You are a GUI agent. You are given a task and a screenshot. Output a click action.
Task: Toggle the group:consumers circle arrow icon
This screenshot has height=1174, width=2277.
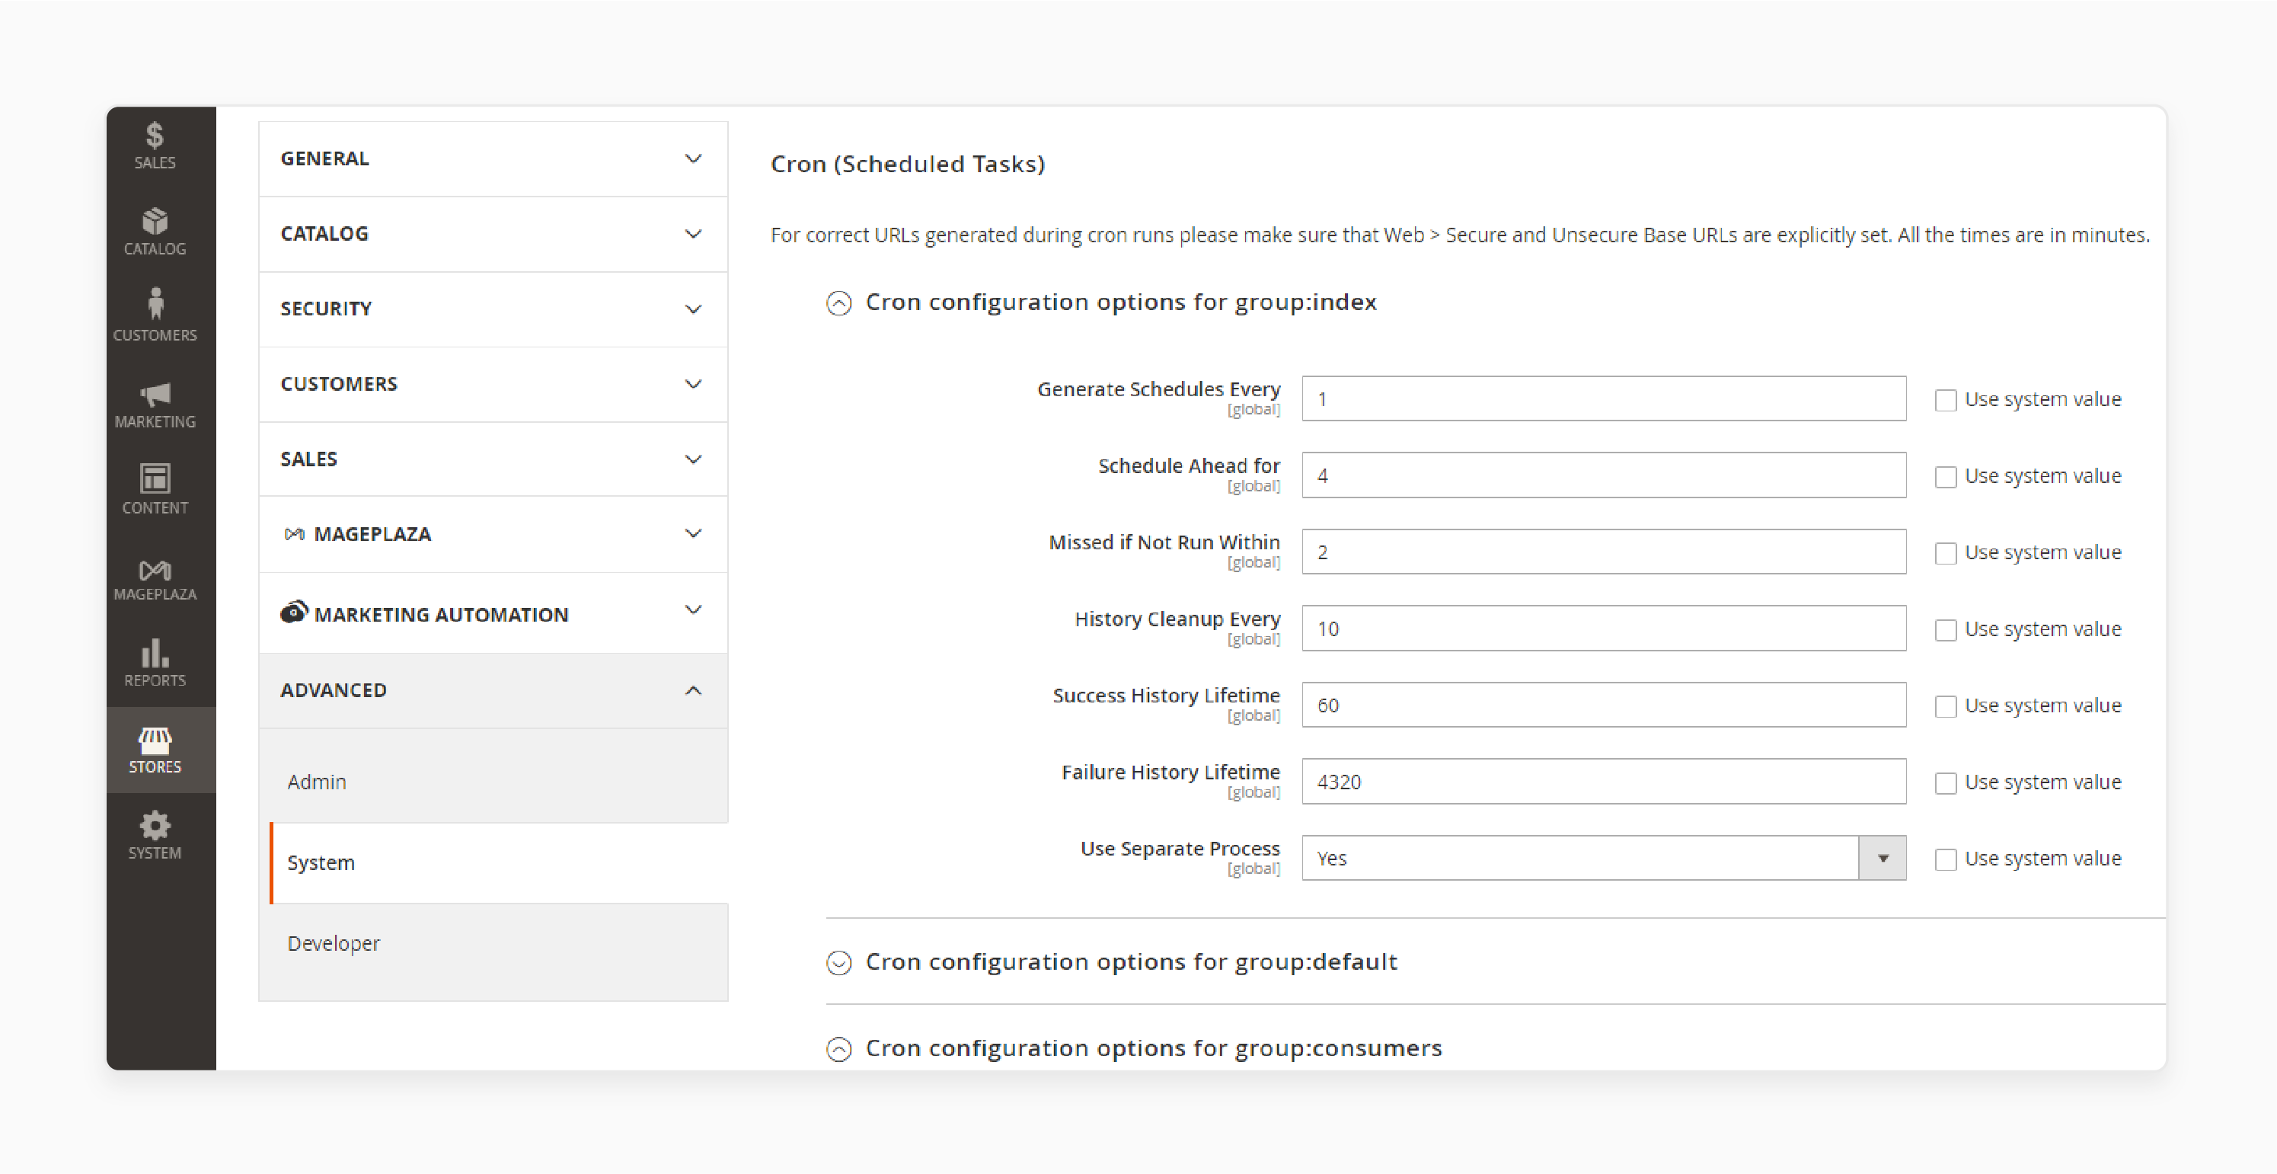(x=839, y=1049)
